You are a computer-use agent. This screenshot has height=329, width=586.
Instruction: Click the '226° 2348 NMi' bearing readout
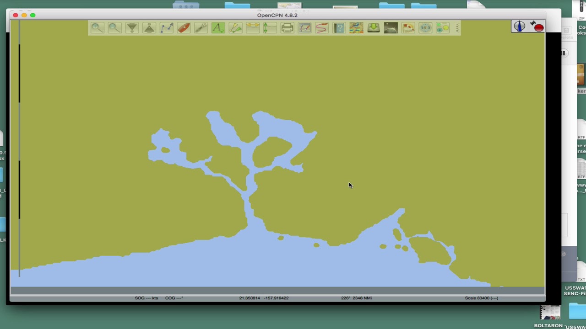356,298
